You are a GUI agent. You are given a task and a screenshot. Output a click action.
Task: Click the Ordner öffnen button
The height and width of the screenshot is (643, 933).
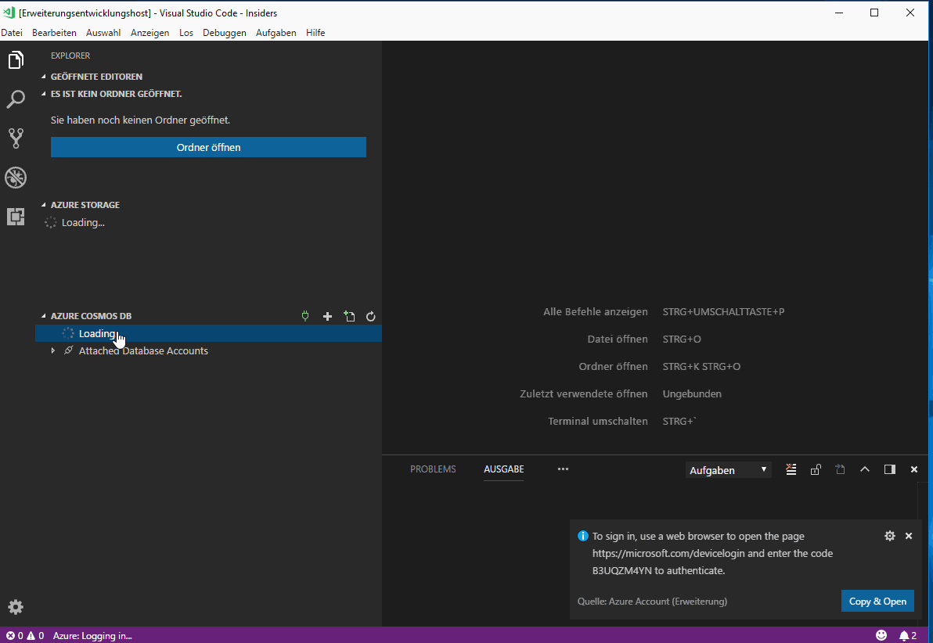point(208,148)
